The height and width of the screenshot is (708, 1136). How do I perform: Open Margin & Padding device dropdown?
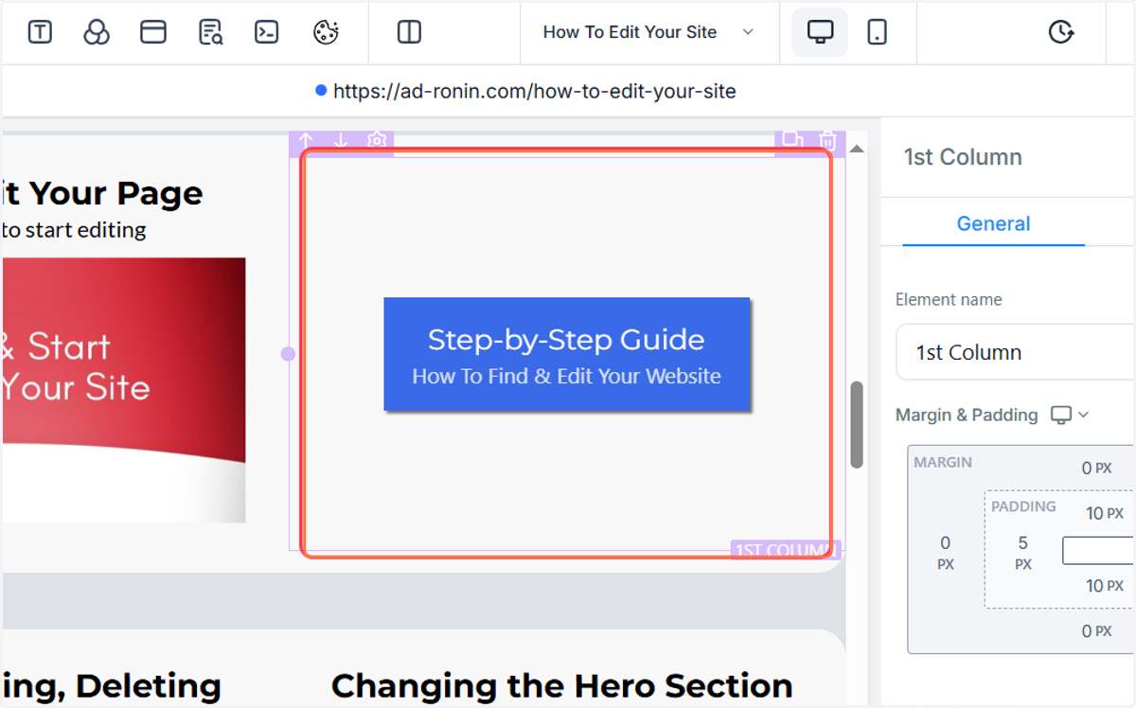1071,415
